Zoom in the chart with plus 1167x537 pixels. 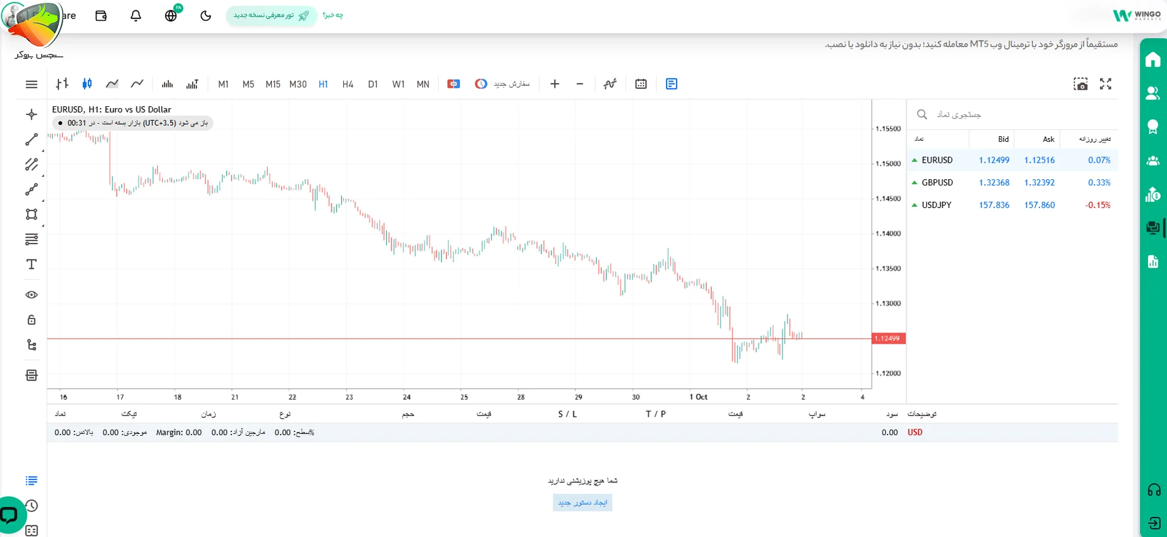[554, 84]
